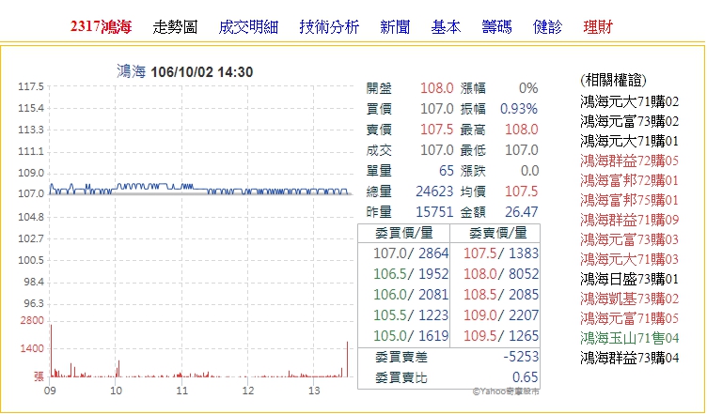The height and width of the screenshot is (414, 707).
Task: Click bid row 107.0/ 2864
Action: coord(411,253)
